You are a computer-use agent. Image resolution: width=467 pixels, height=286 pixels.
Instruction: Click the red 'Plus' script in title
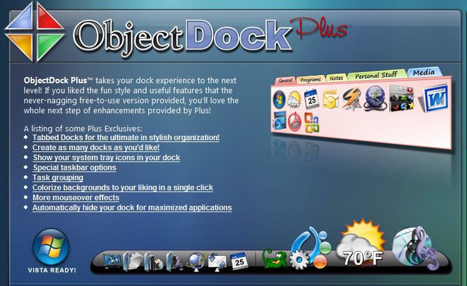[x=319, y=28]
